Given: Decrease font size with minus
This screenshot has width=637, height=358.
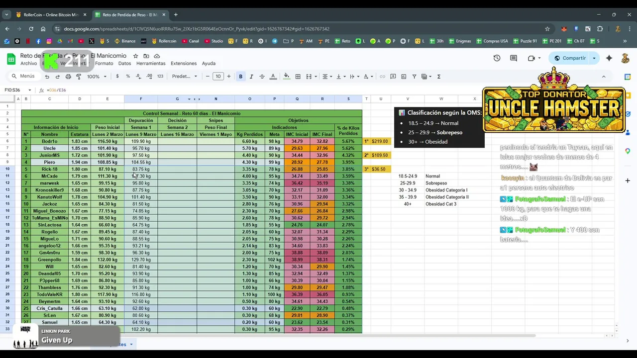Looking at the screenshot, I should point(208,77).
